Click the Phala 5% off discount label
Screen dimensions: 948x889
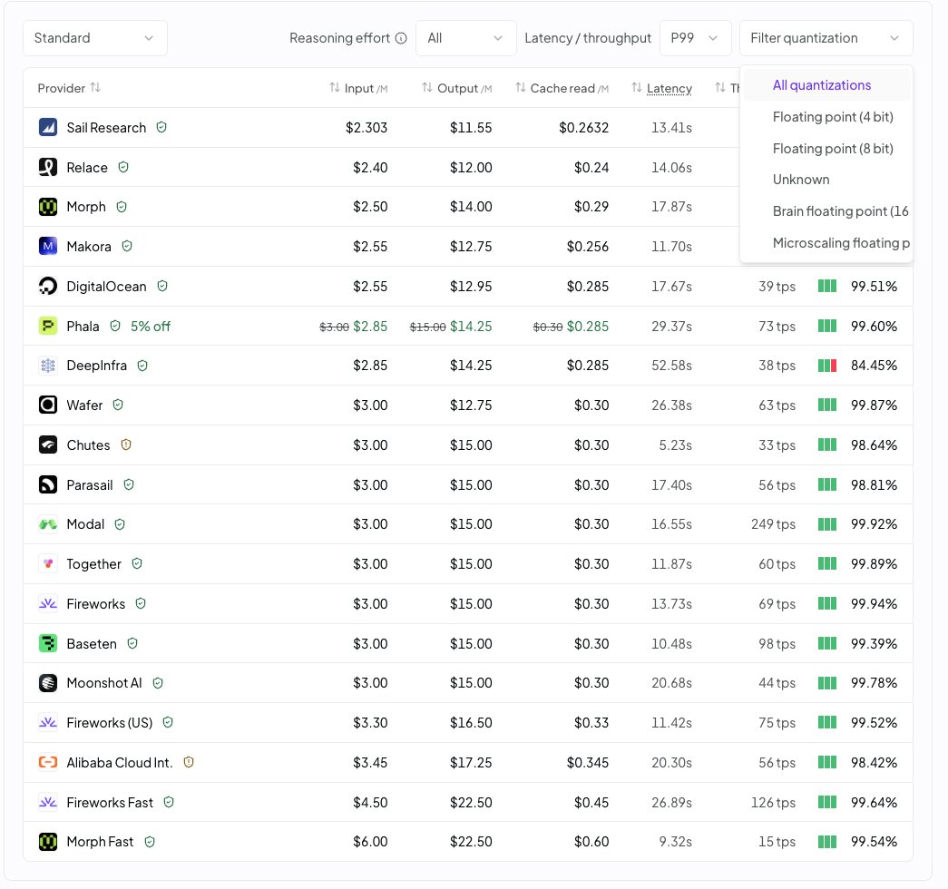tap(151, 327)
